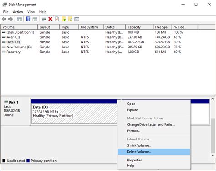
Task: Select Change Drive Letter and Paths
Action: [x=154, y=124]
